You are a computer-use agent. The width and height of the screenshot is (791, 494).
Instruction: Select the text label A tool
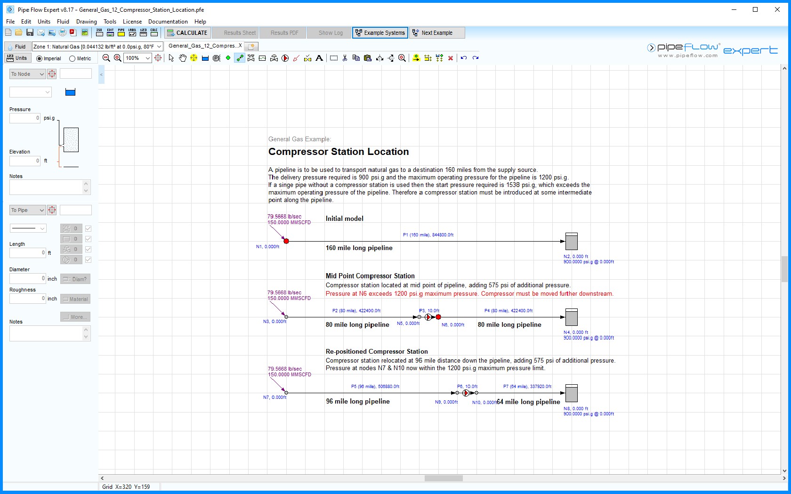(319, 58)
